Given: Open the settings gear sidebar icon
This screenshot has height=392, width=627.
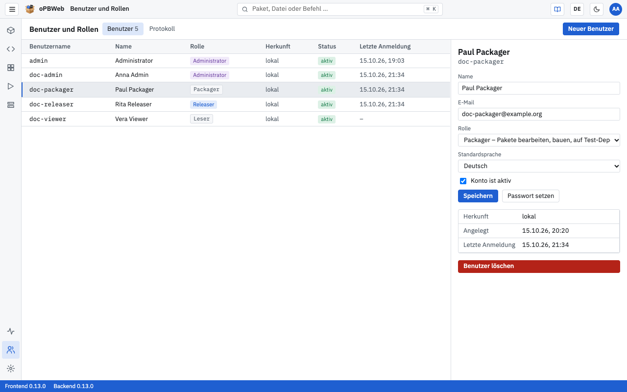Looking at the screenshot, I should tap(11, 368).
